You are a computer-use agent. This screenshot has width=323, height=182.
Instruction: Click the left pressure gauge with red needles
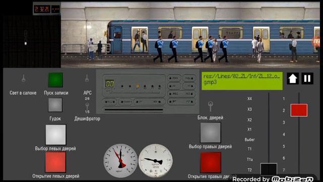click(121, 161)
